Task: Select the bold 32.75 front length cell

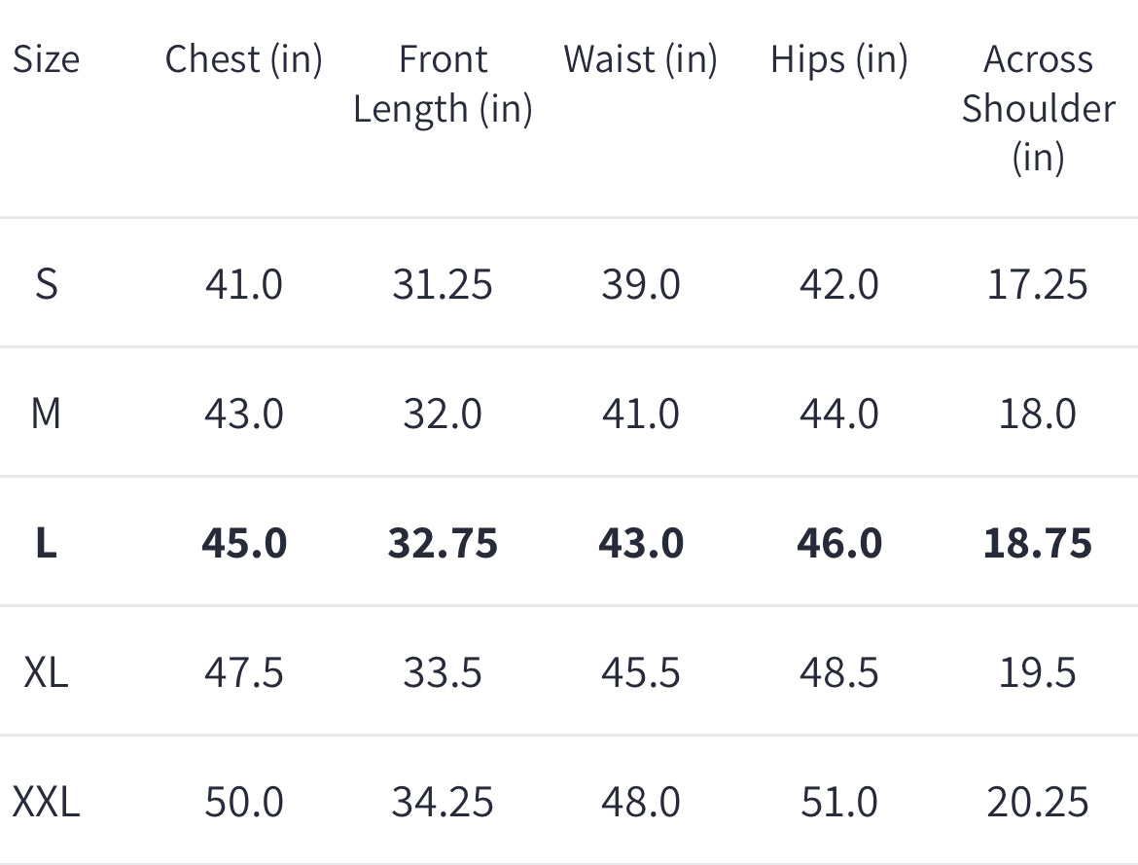Action: click(x=443, y=543)
